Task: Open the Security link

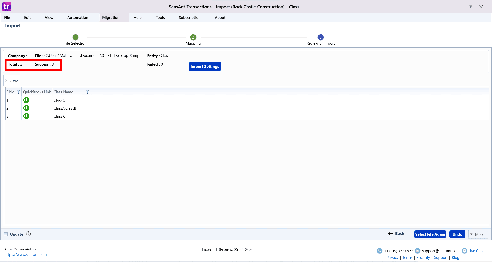Action: 423,258
